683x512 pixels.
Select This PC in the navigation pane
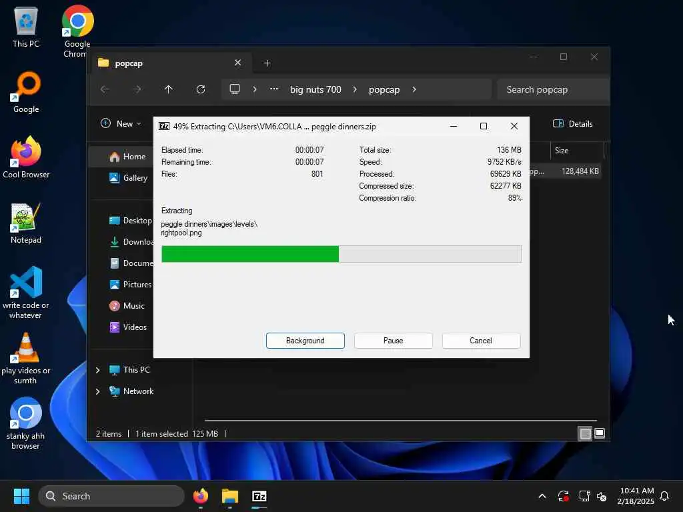(129, 370)
